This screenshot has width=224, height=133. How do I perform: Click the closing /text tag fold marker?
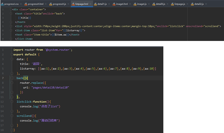click(11, 22)
